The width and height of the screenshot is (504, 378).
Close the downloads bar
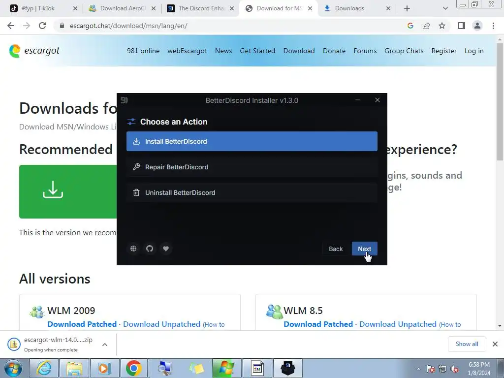tap(495, 344)
